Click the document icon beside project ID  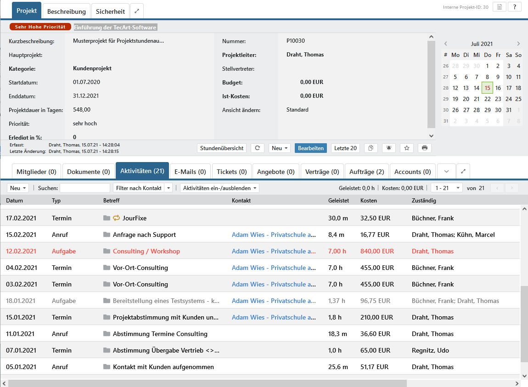[500, 7]
